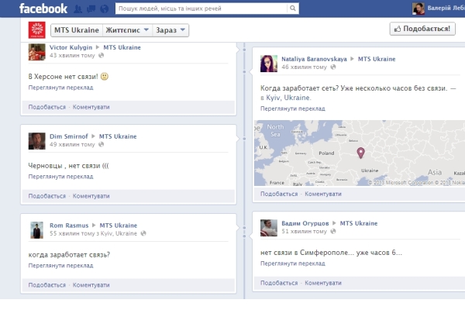Viewport: 465px width, 310px height.
Task: Click Kyiv, Ukraine location in Rom Rasmus's post
Action: click(119, 233)
